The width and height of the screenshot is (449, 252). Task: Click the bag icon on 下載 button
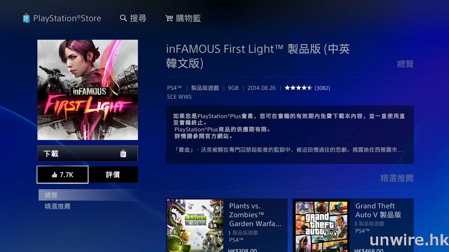[x=123, y=154]
